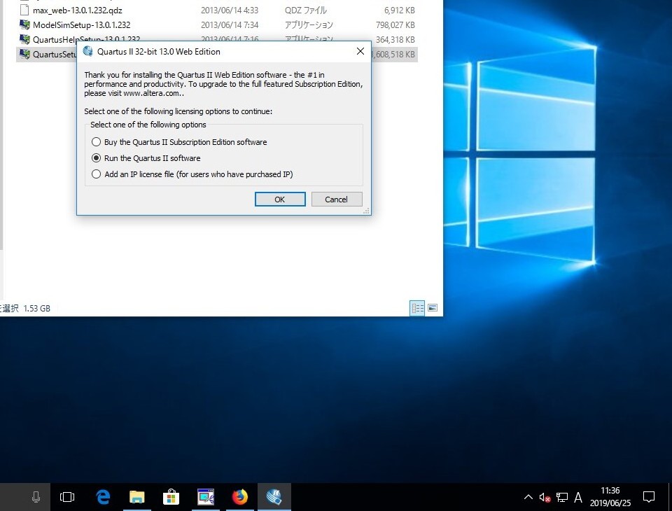
Task: Click the 2013/06/14 7:34 date cell
Action: (230, 25)
